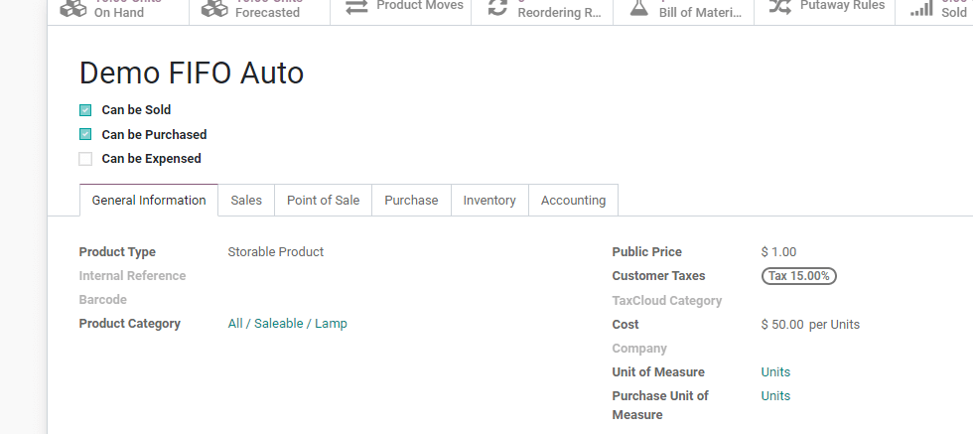Uncheck the Can be Purchased checkbox
Viewport: 973px width, 434px height.
pyautogui.click(x=85, y=134)
